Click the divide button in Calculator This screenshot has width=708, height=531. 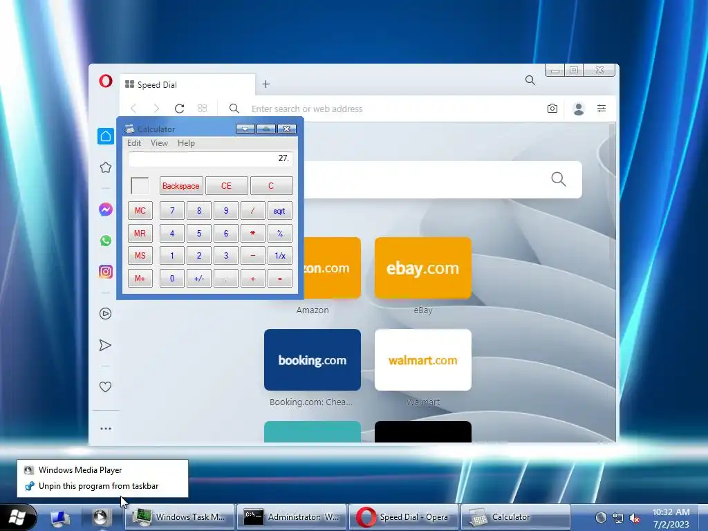click(x=253, y=211)
